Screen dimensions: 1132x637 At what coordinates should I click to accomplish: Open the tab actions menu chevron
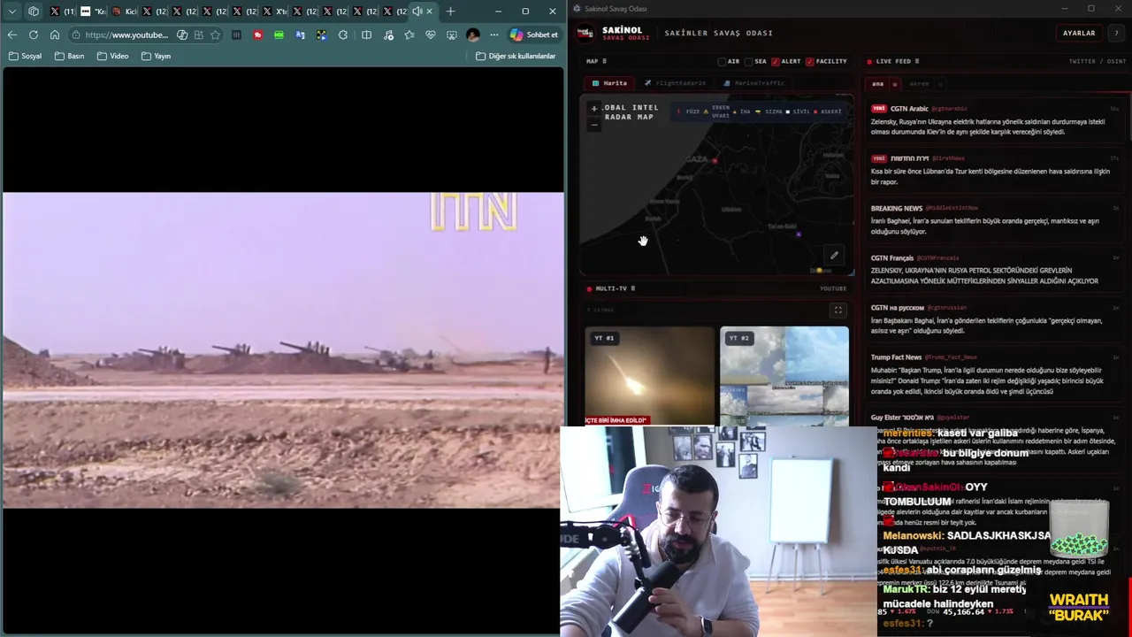(x=12, y=11)
